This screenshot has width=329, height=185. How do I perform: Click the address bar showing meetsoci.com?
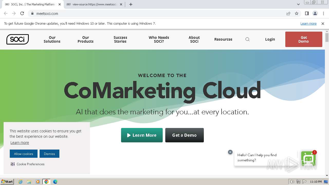tap(154, 14)
